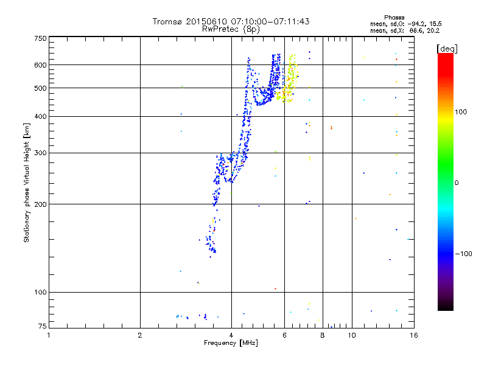Click the y-axis tick label '200'
This screenshot has height=365, width=487.
point(40,204)
